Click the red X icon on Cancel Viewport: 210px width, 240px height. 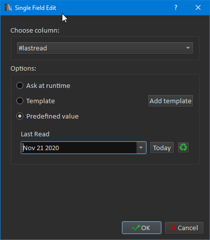click(173, 228)
